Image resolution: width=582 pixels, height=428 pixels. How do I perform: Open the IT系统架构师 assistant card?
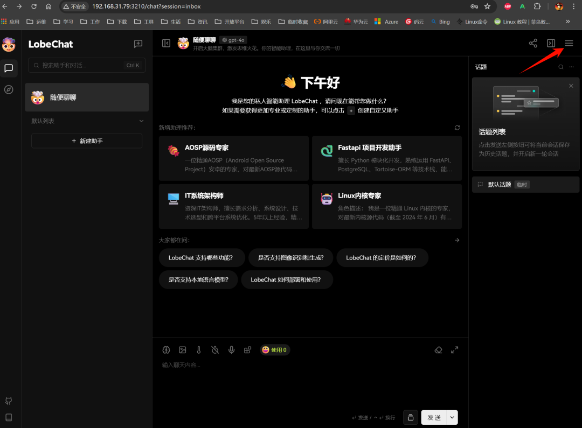[234, 206]
